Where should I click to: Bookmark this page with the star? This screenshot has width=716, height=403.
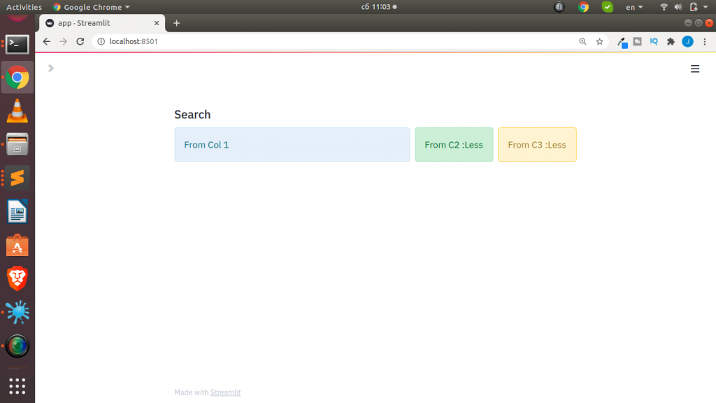click(x=599, y=41)
